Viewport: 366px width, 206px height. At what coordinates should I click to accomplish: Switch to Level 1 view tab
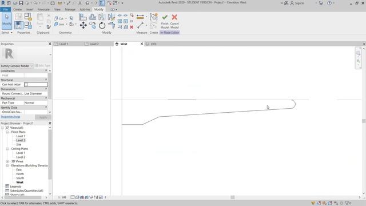coord(63,44)
